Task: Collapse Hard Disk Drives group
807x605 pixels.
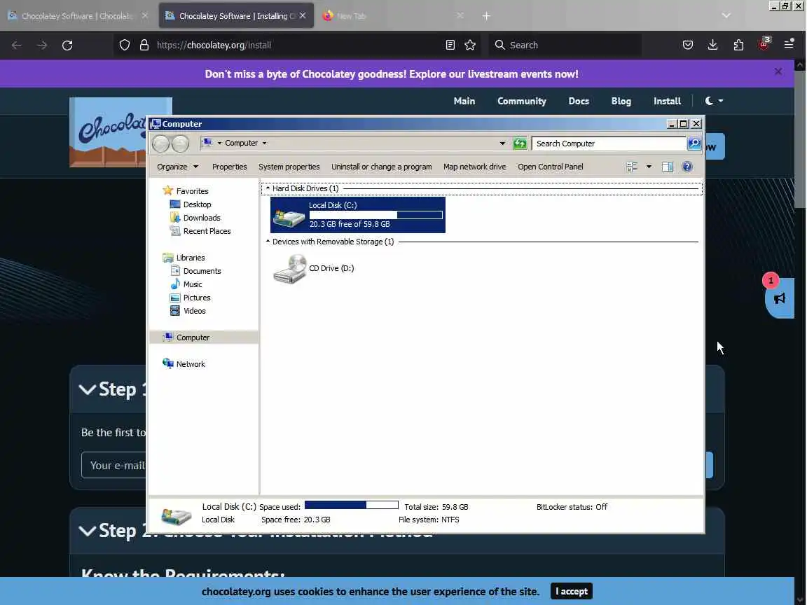Action: pyautogui.click(x=268, y=188)
